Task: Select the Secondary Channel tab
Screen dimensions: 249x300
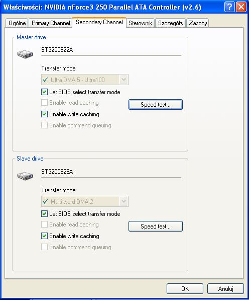Action: tap(99, 22)
